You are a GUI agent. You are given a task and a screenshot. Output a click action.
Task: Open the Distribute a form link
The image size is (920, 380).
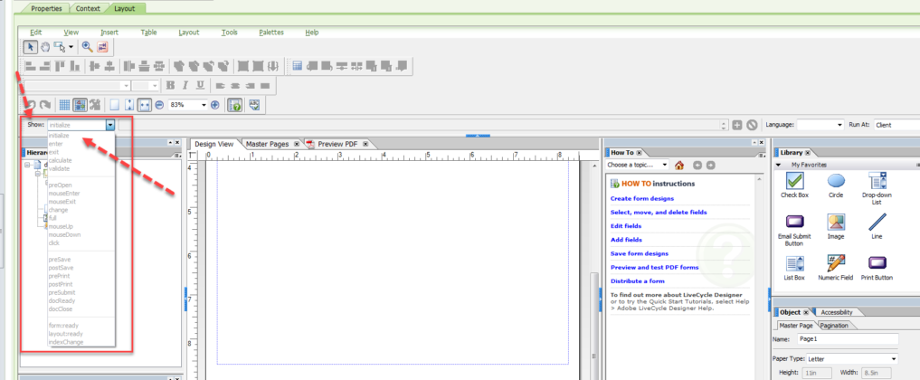point(637,280)
